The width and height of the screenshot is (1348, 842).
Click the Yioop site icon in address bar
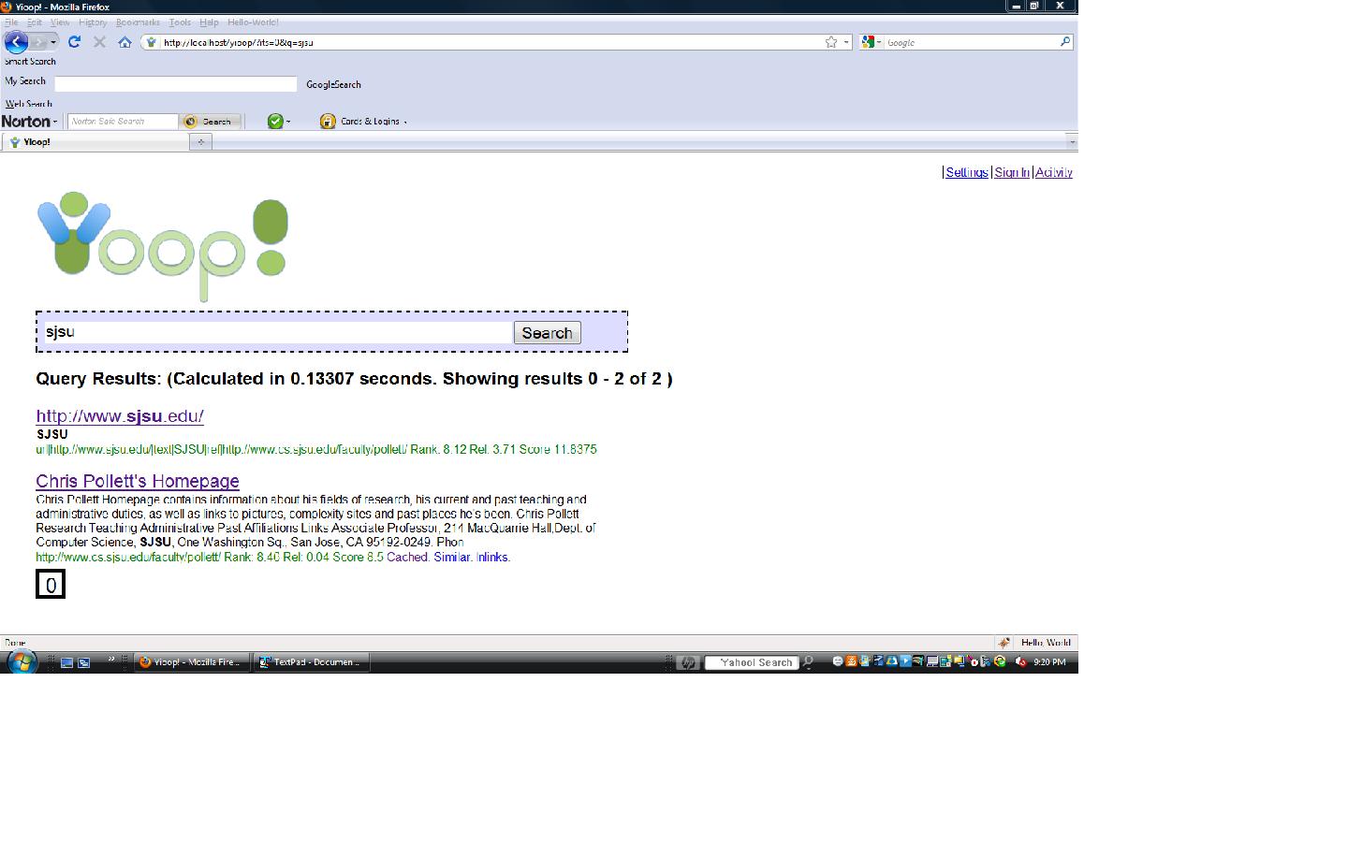click(151, 42)
